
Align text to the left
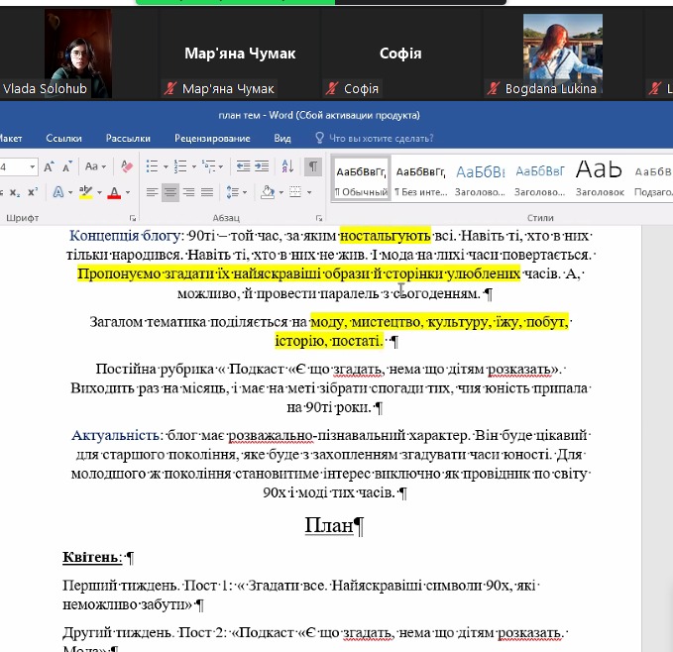[152, 192]
